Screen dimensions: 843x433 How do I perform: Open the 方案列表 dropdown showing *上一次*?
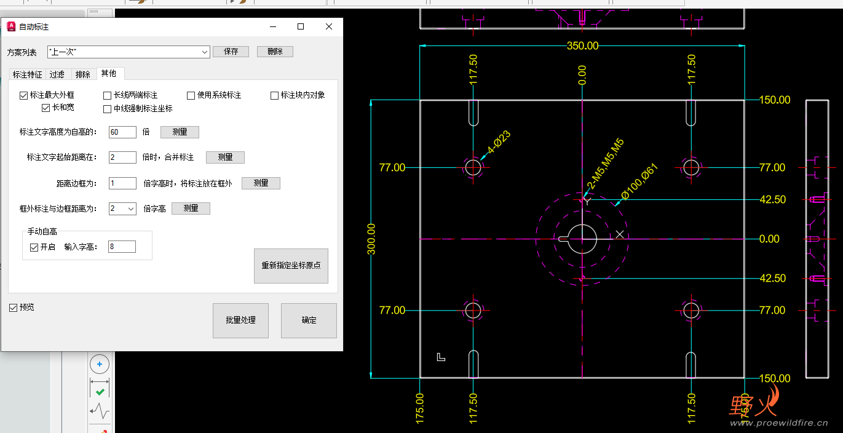(x=129, y=52)
